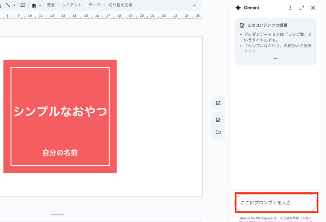Click the content summary document icon

(242, 25)
